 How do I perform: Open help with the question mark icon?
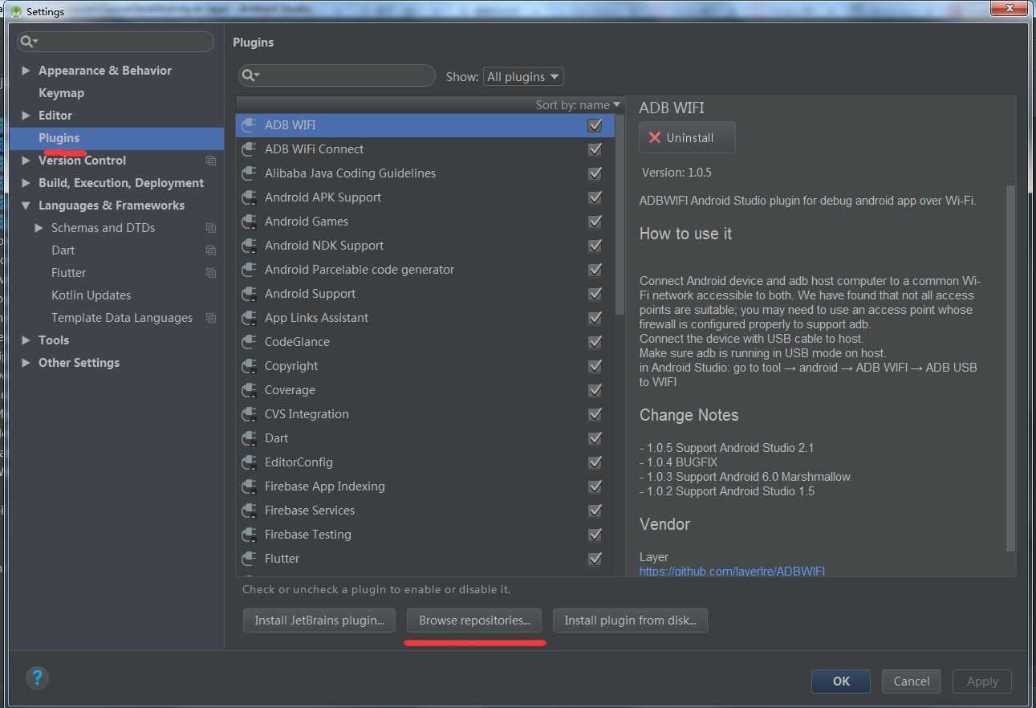tap(37, 677)
